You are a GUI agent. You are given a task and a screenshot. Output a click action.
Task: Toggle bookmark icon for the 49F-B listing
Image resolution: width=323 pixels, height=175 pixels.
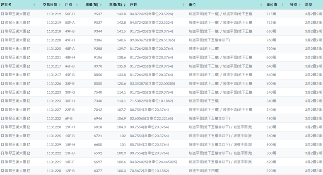pos(2,32)
